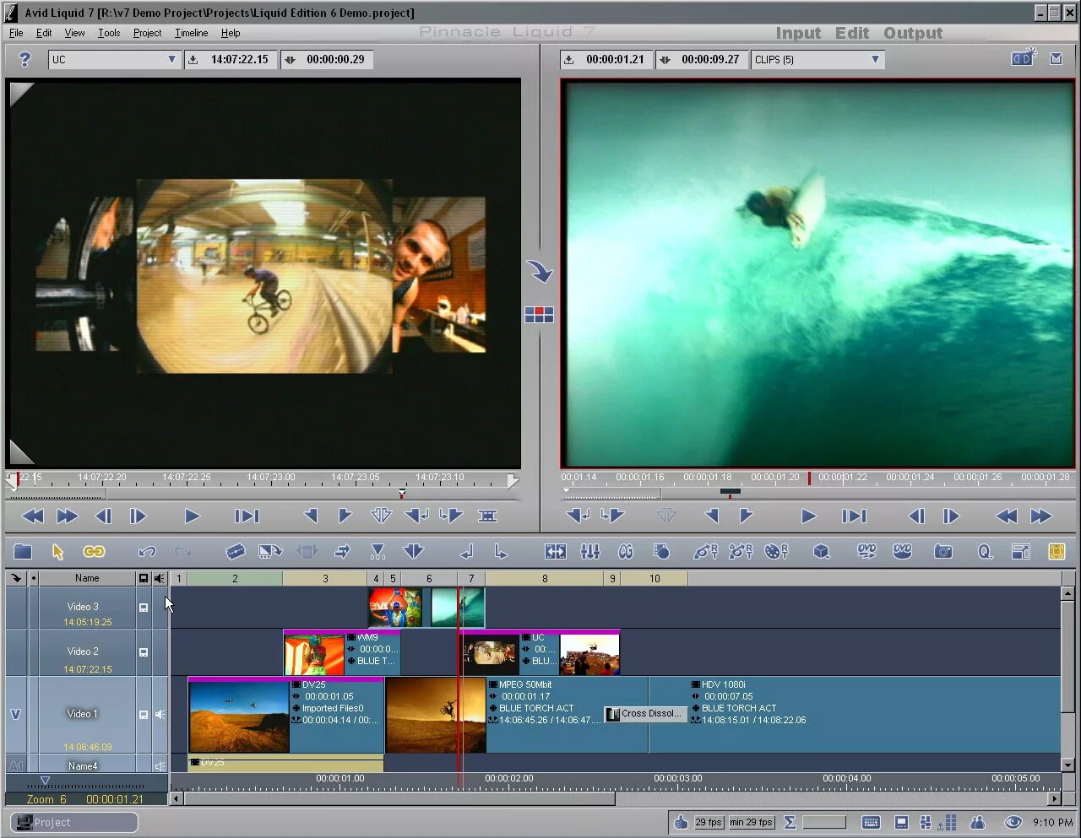
Task: Toggle Video 2 track monitor box
Action: tap(144, 652)
